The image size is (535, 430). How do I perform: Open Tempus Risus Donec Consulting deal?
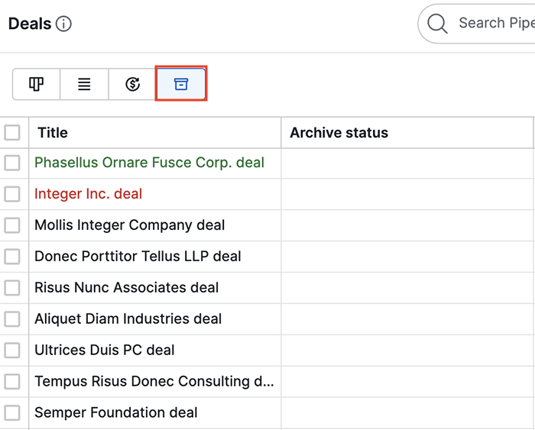pyautogui.click(x=154, y=382)
